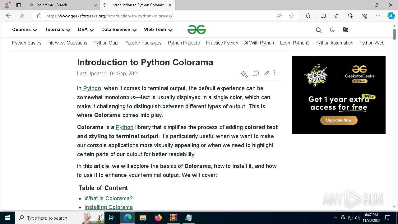398x224 pixels.
Task: Open article comments bubble
Action: pos(256,73)
